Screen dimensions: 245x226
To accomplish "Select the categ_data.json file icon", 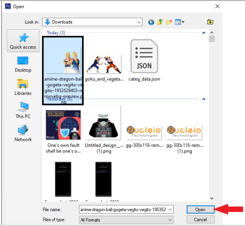I will coord(144,56).
